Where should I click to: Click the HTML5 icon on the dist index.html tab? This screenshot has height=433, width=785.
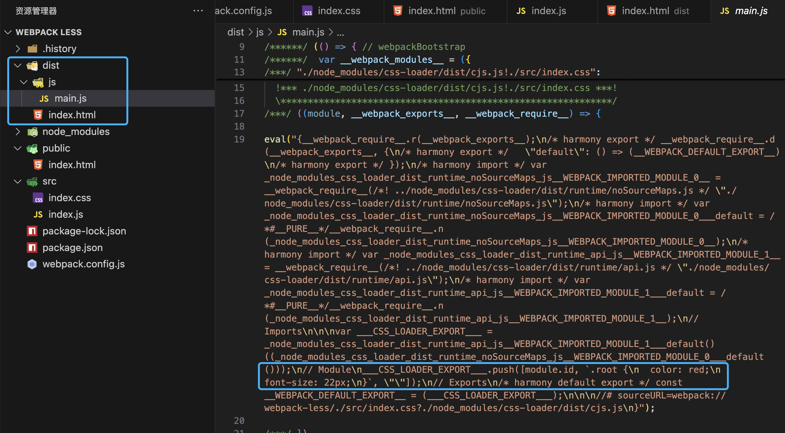(611, 11)
